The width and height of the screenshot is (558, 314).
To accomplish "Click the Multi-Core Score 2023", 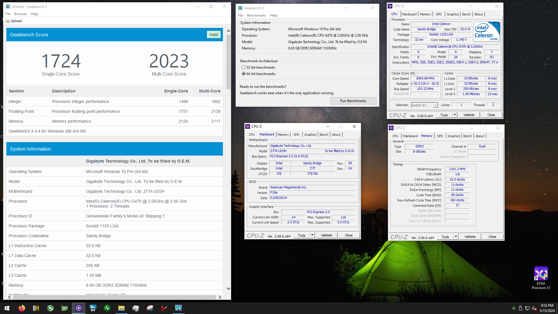I will 169,61.
